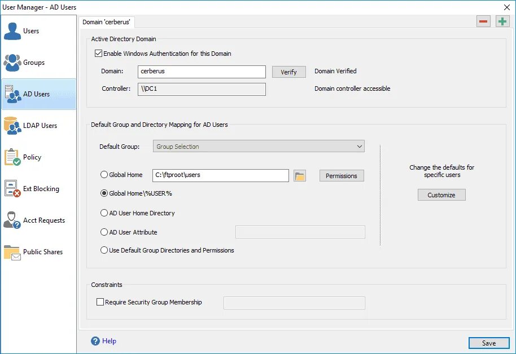Viewport: 516px width, 354px height.
Task: Save the AD Users settings
Action: point(489,343)
